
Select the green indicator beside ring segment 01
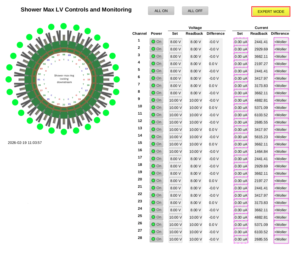[9, 79]
